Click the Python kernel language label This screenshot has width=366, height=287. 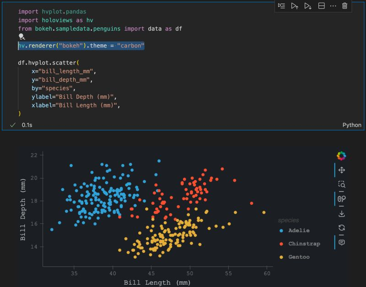(353, 125)
